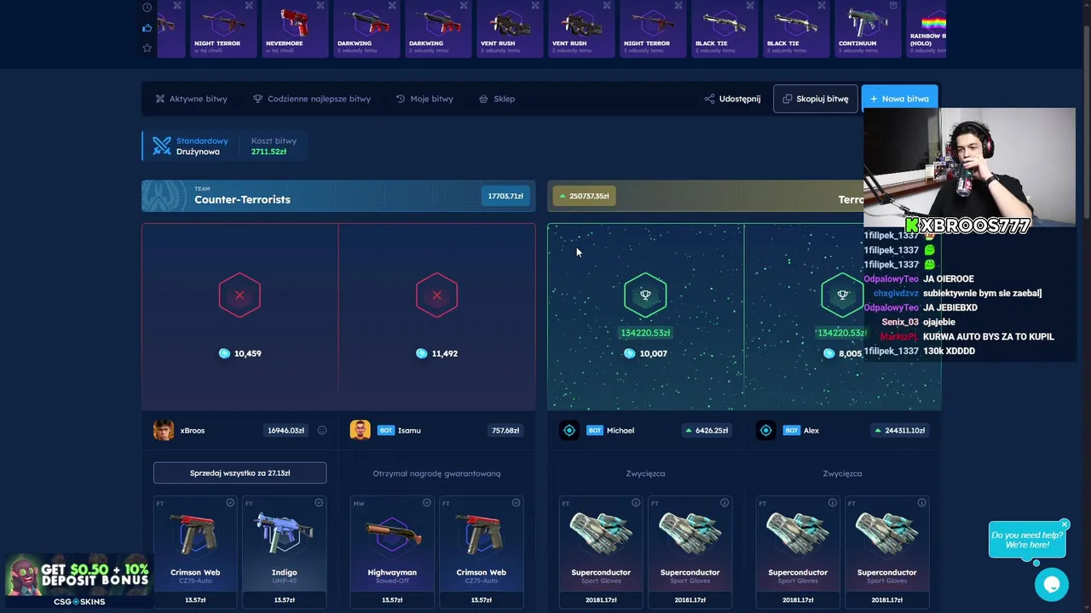Click the 16946.03zł xBroos balance
This screenshot has width=1091, height=613.
(x=286, y=431)
